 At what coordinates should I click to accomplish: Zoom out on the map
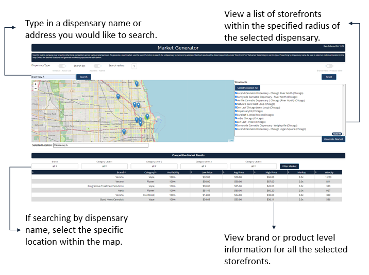[x=35, y=88]
